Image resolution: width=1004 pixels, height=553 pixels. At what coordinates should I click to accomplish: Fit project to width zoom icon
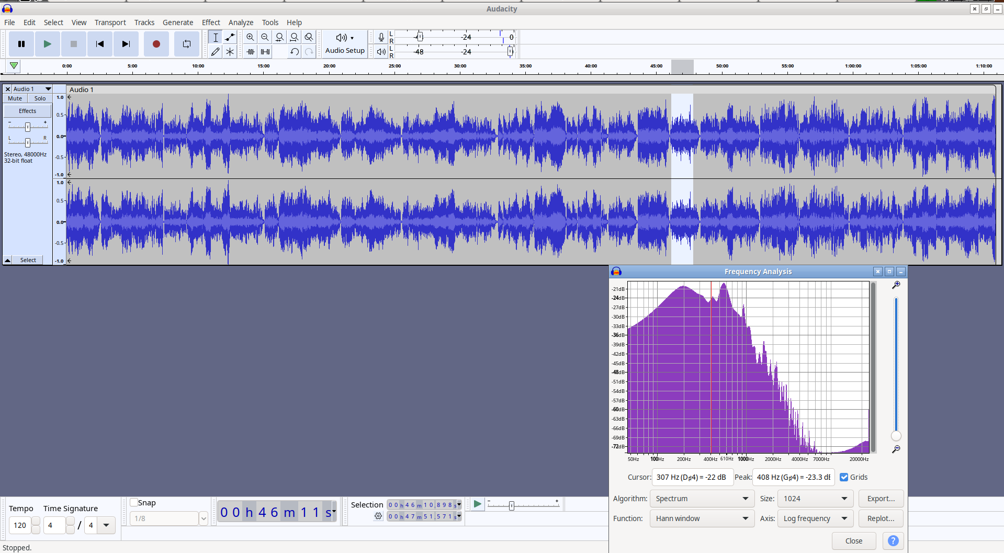coord(295,37)
